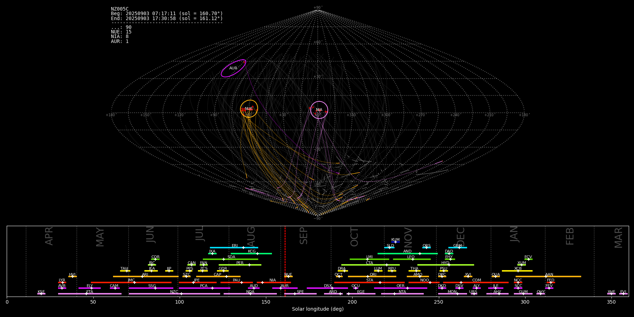Click the EVI shower label in the timeline
The image size is (634, 317).
[x=623, y=292]
